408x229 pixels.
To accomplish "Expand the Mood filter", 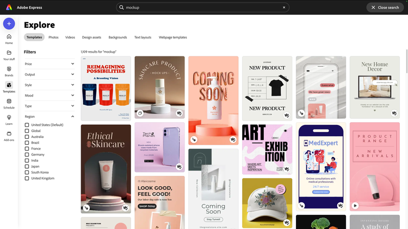I will [49, 96].
